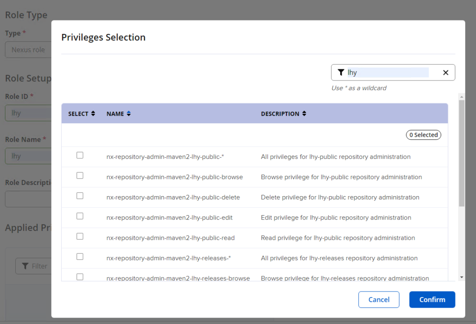
Task: Clear the privileges filter with X icon
Action: (445, 73)
